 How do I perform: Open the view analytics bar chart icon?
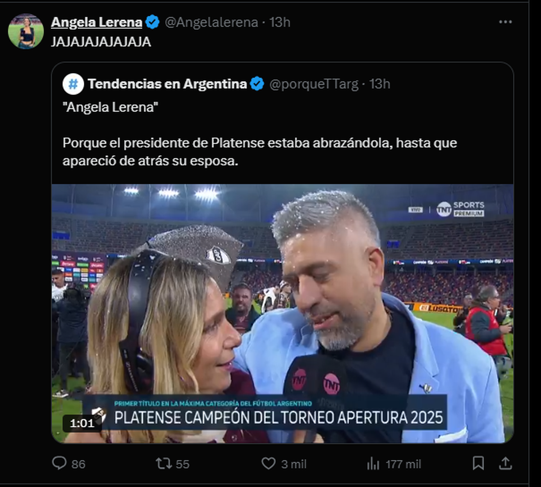373,463
